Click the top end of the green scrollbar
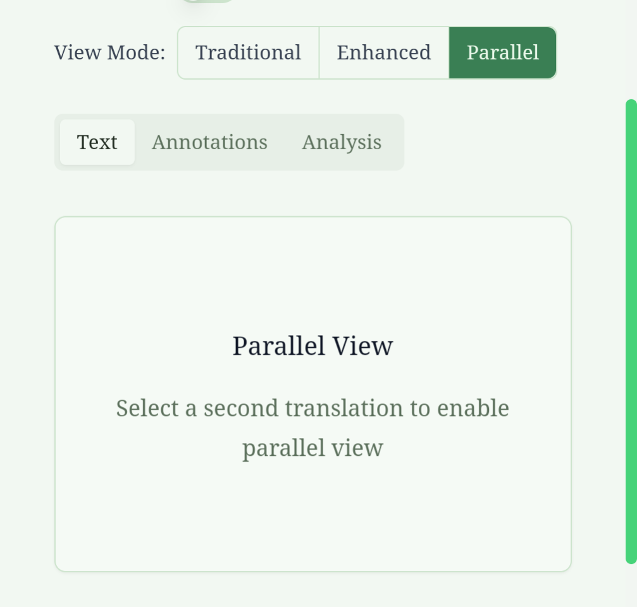Image resolution: width=637 pixels, height=607 pixels. tap(631, 105)
